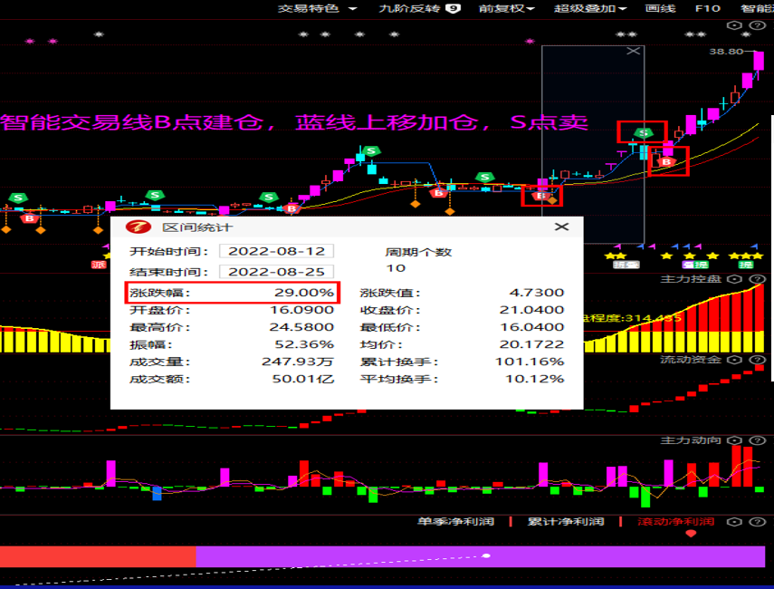Open 主力控盘 help question icon
The width and height of the screenshot is (774, 589).
coord(757,279)
